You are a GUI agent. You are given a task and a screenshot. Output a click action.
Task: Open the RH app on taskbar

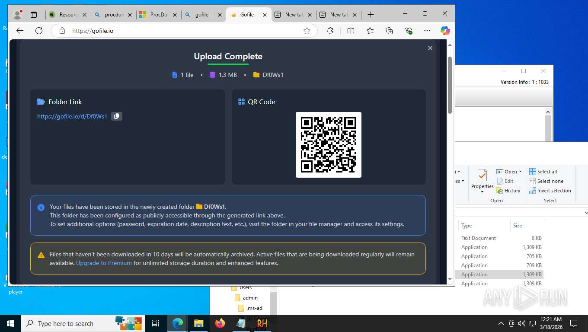(262, 323)
